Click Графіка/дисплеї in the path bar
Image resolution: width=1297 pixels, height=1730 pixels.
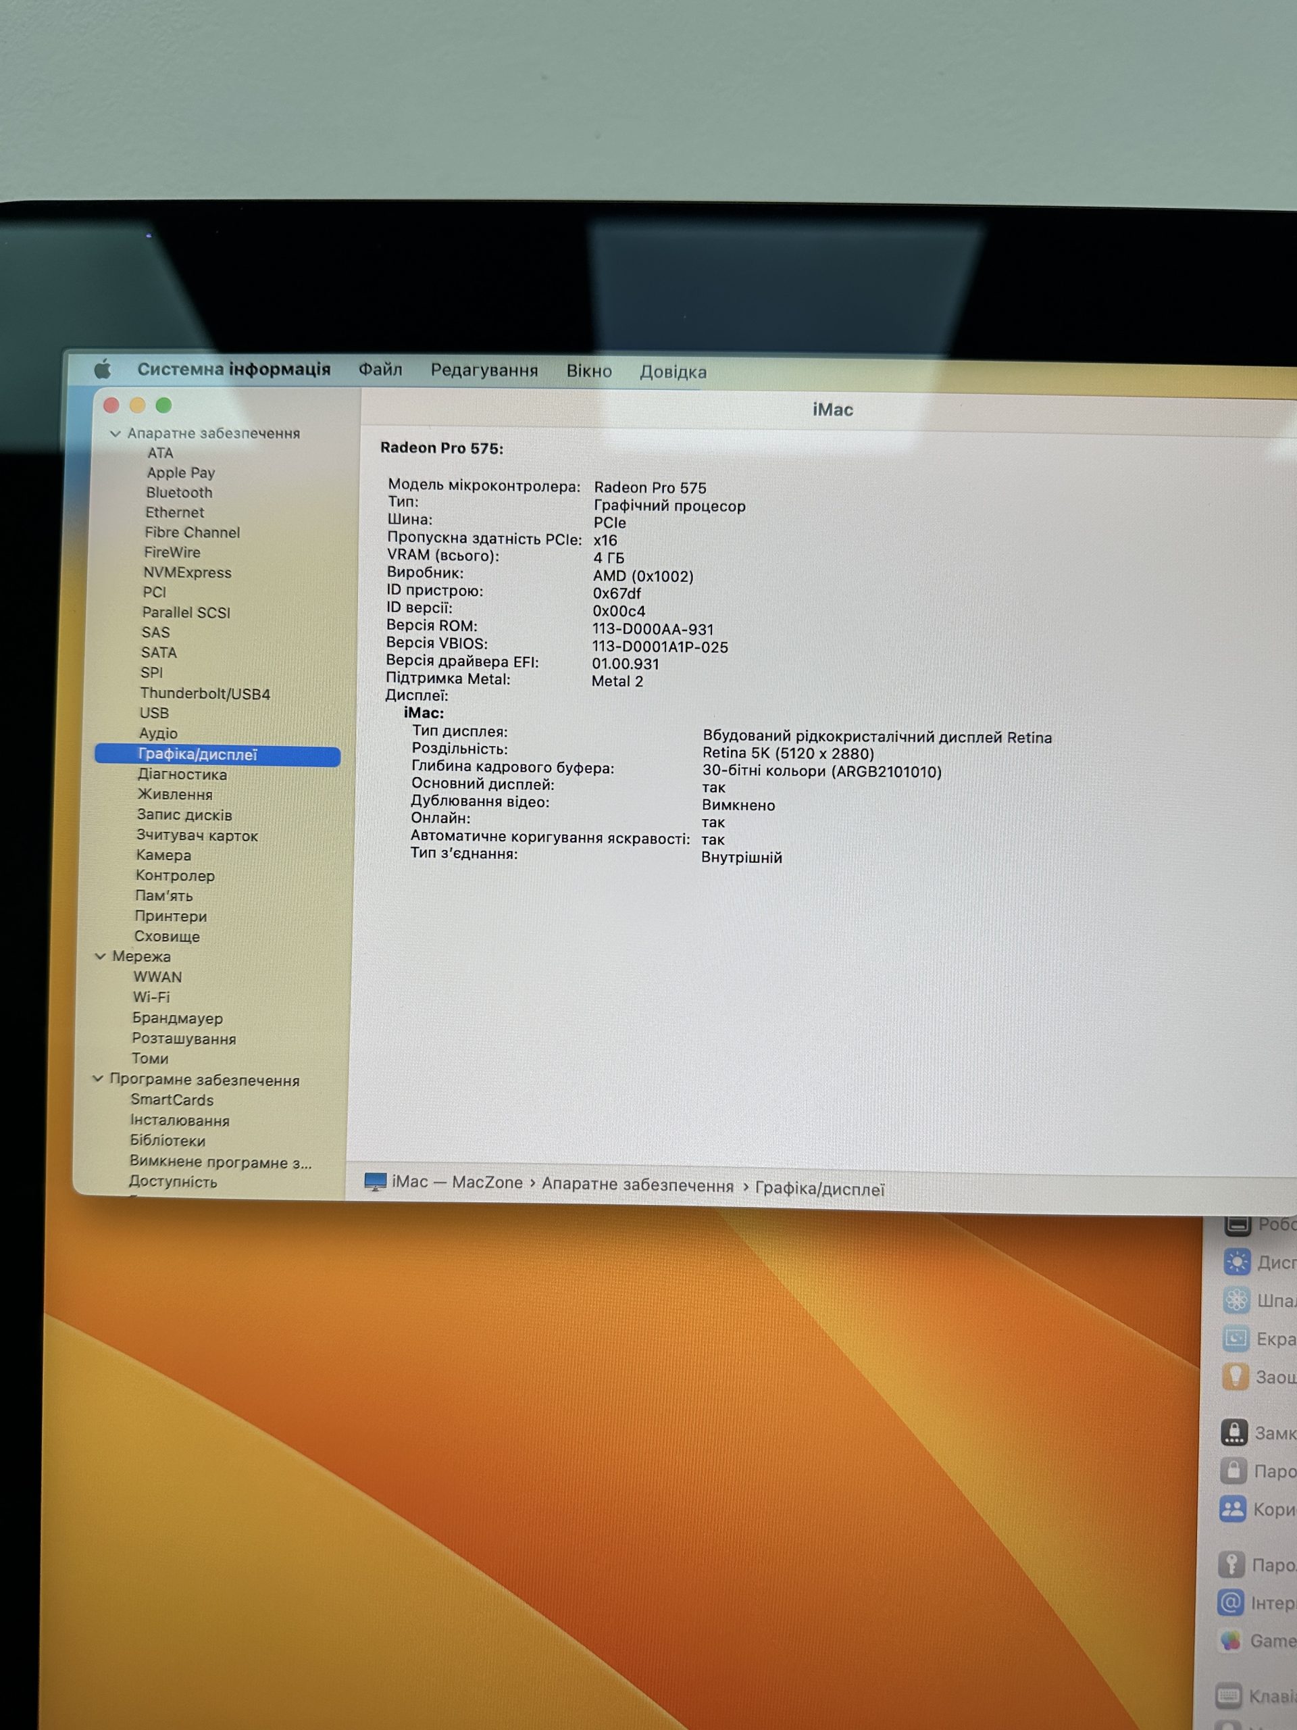(820, 1189)
